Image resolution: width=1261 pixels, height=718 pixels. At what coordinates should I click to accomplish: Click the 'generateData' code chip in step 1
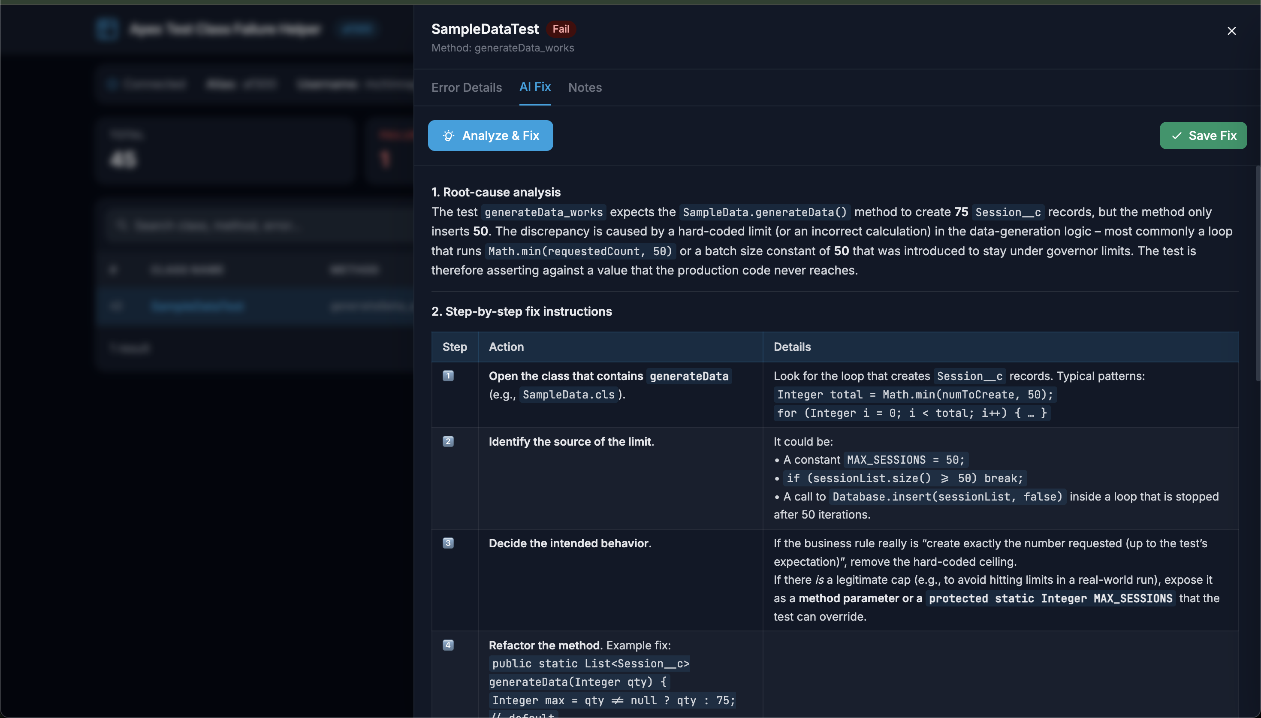[689, 376]
